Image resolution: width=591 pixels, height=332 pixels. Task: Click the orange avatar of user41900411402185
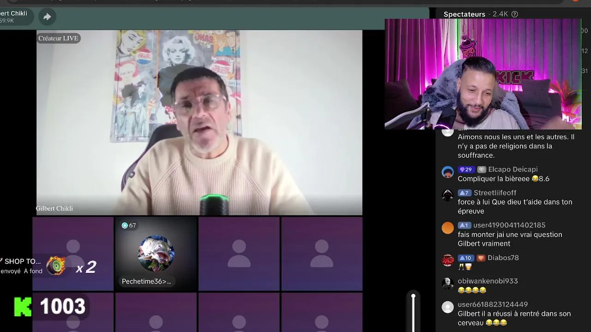(447, 228)
